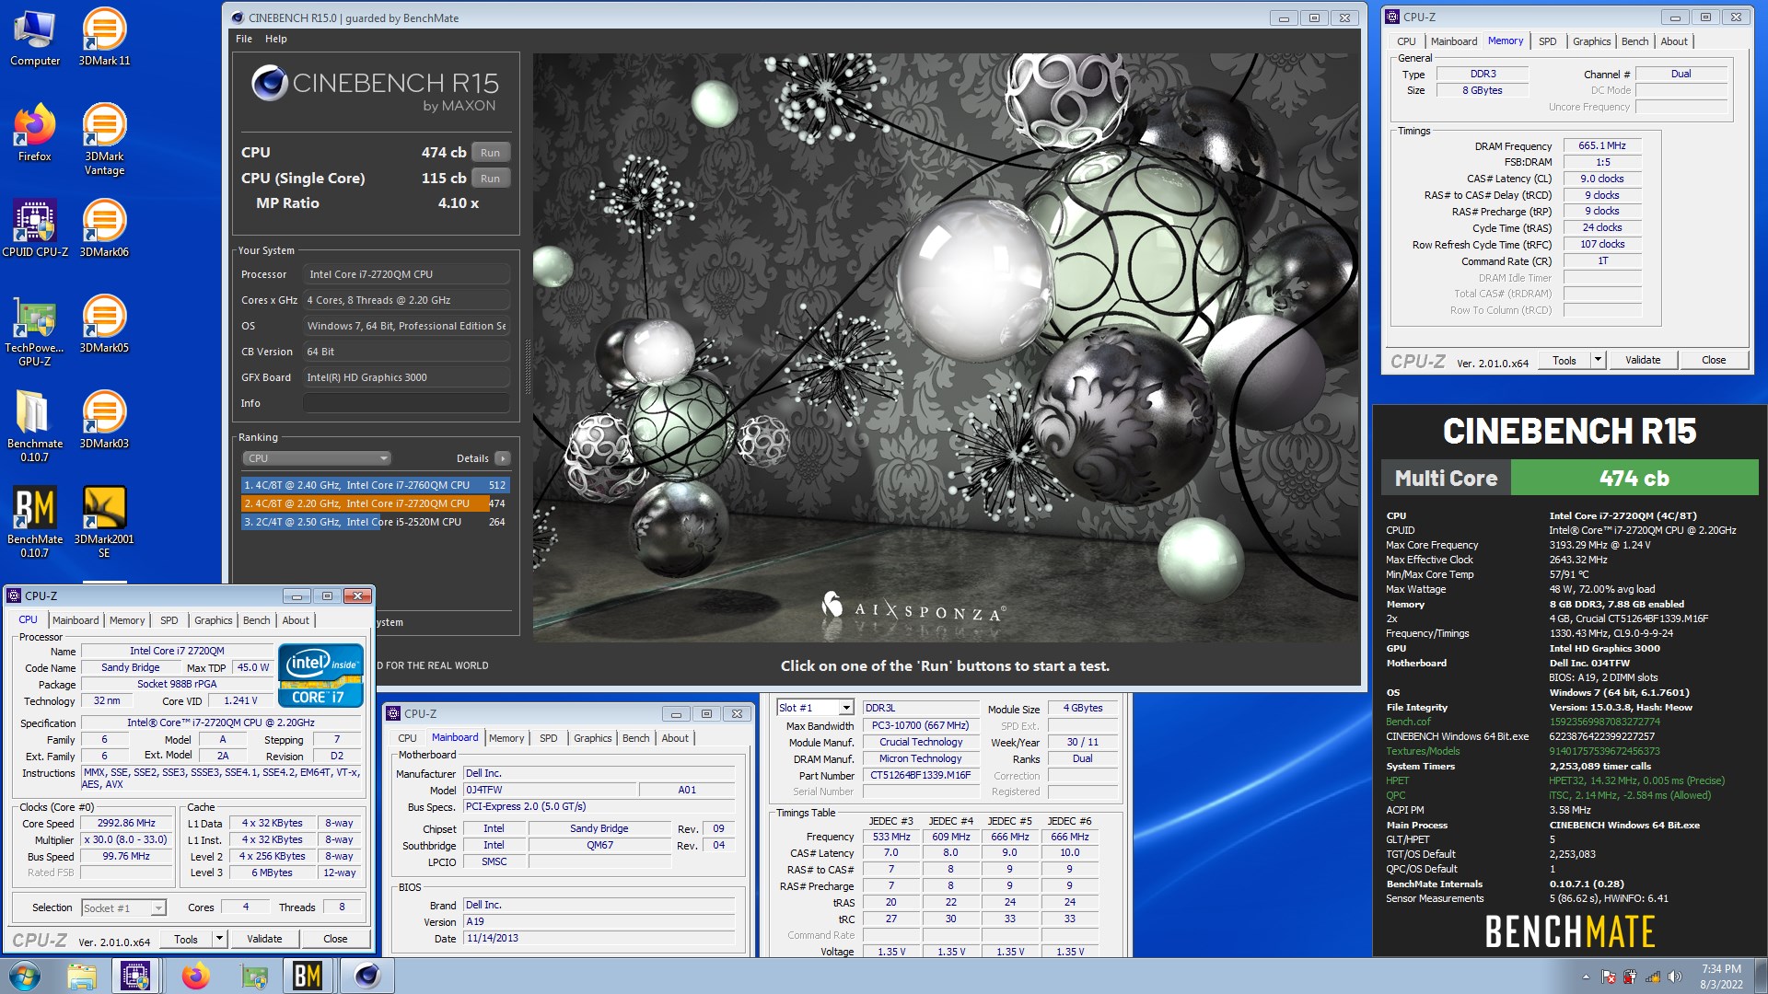Open the 3DMark Vantage desktop shortcut
Image resolution: width=1768 pixels, height=994 pixels.
[104, 140]
